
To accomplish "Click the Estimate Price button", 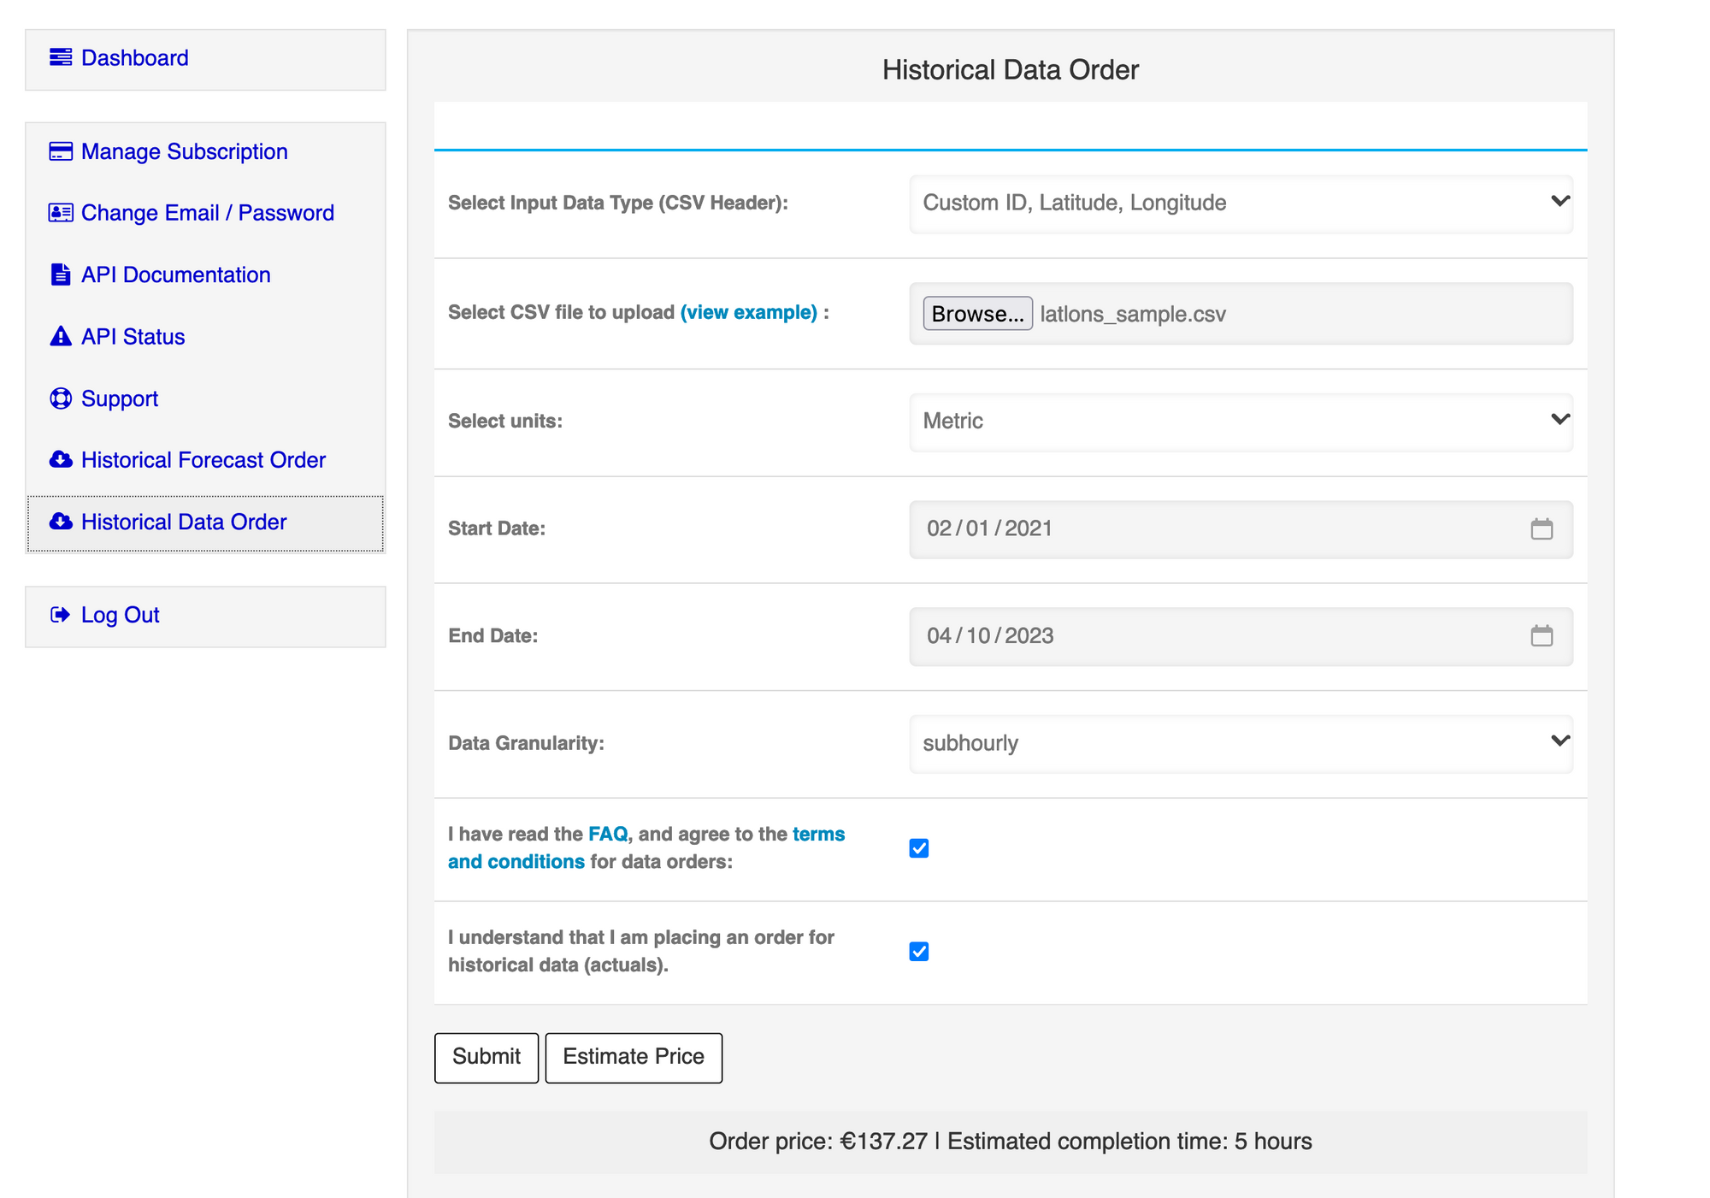I will pyautogui.click(x=634, y=1058).
